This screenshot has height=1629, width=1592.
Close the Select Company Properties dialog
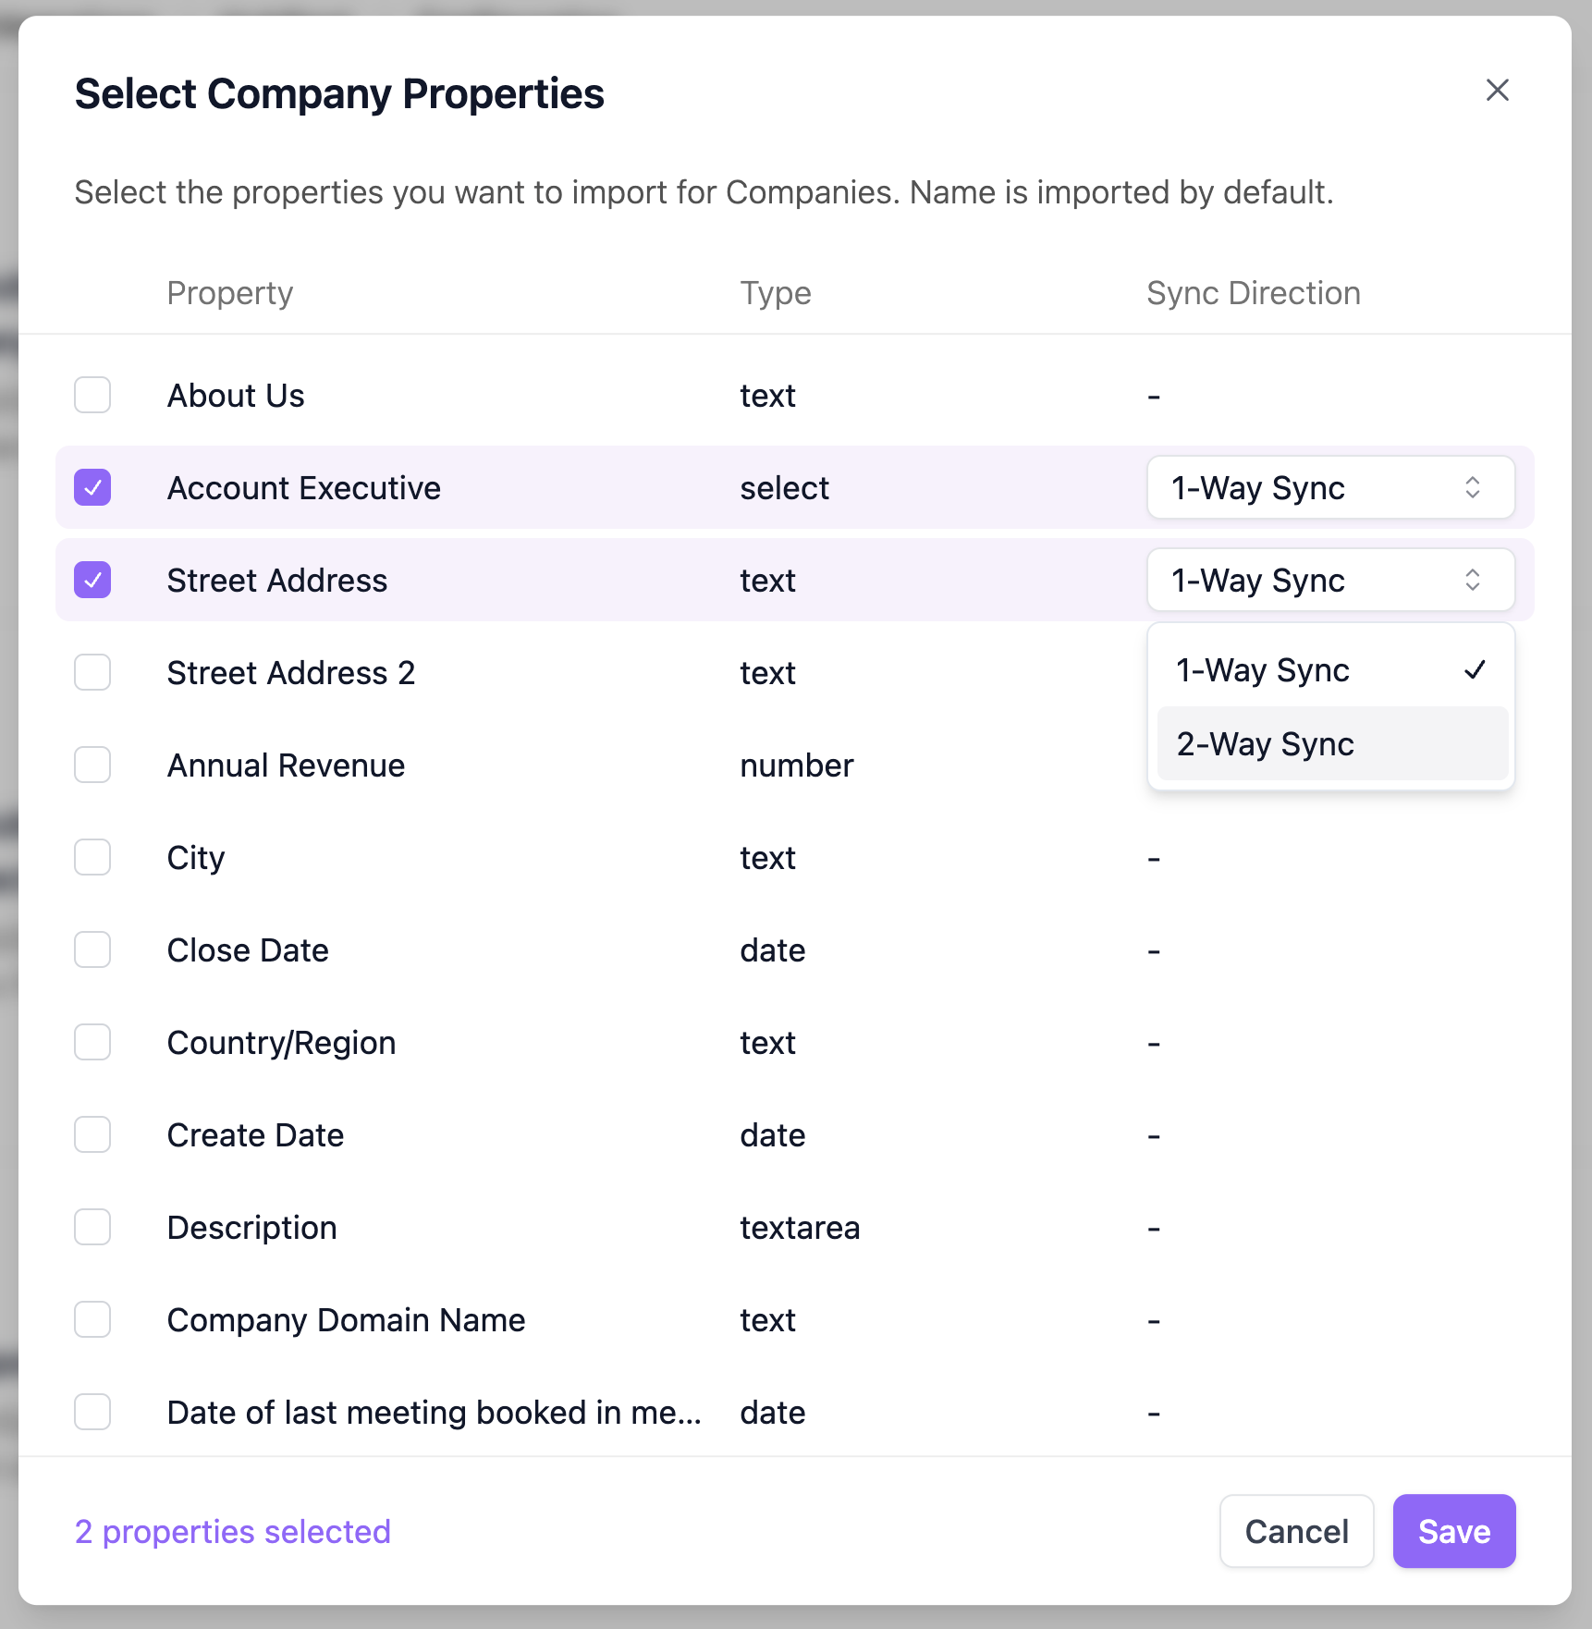pyautogui.click(x=1497, y=91)
